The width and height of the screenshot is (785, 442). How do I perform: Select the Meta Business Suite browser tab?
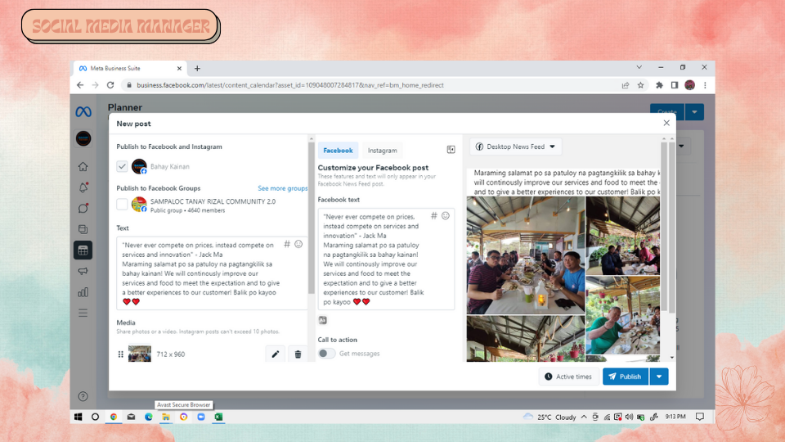coord(130,68)
